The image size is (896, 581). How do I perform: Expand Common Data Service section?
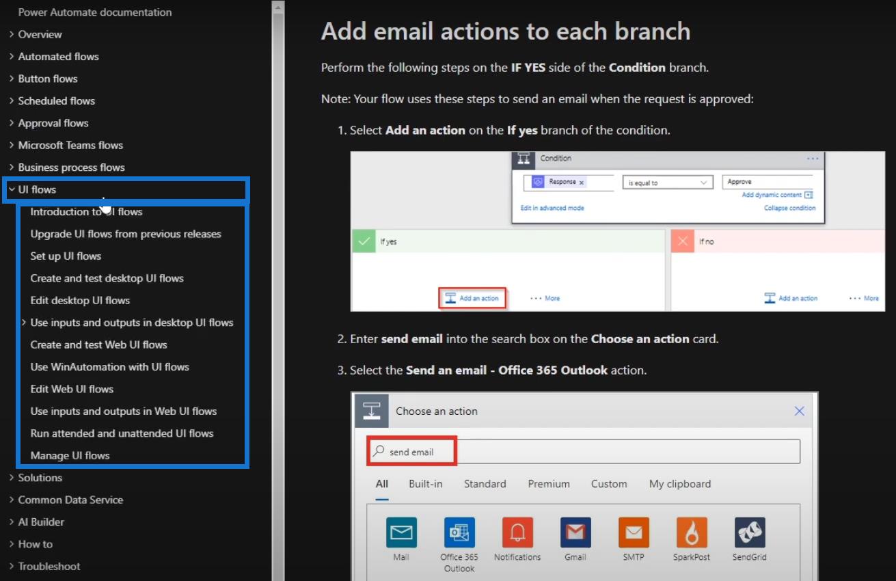point(12,500)
